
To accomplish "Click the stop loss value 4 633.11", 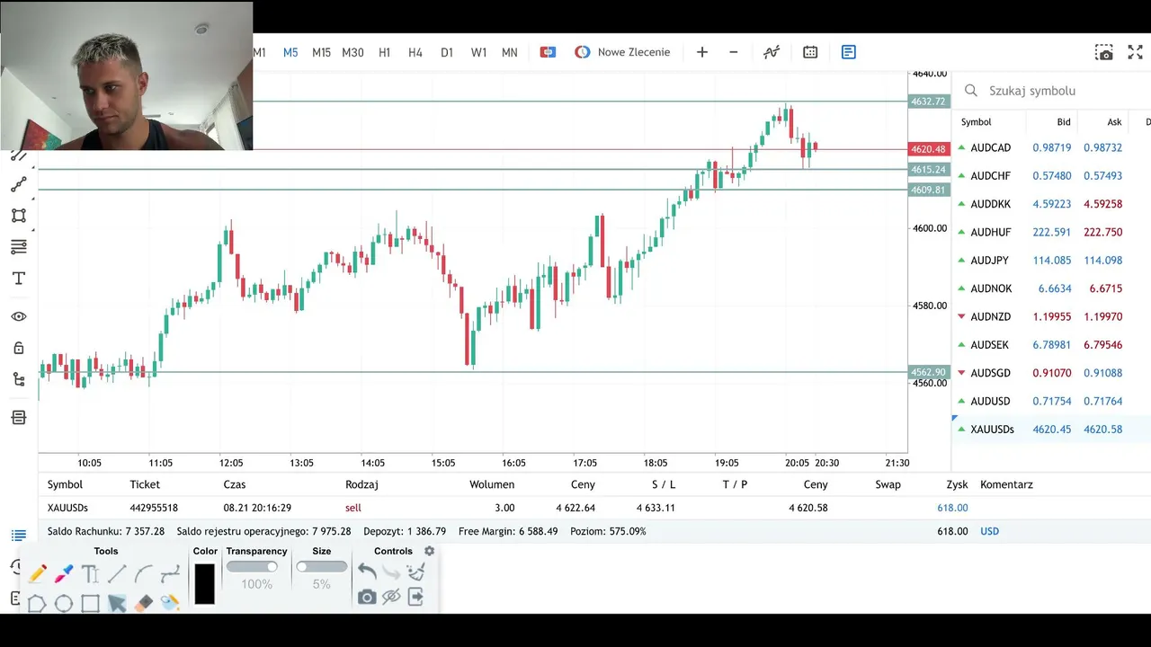I will (656, 508).
